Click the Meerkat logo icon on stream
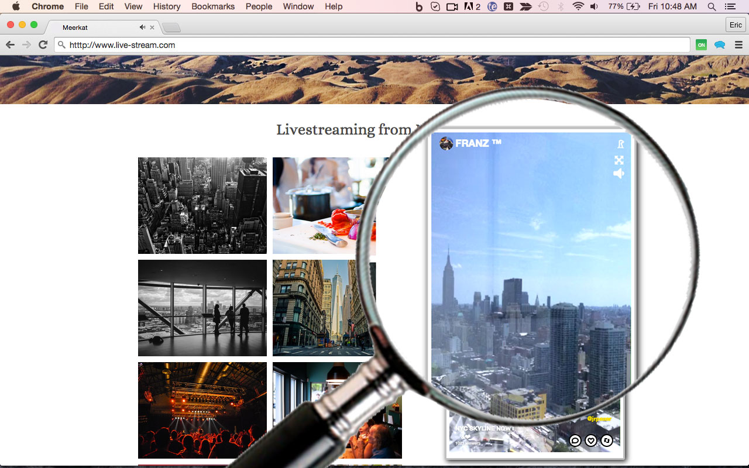749x468 pixels. pos(621,144)
